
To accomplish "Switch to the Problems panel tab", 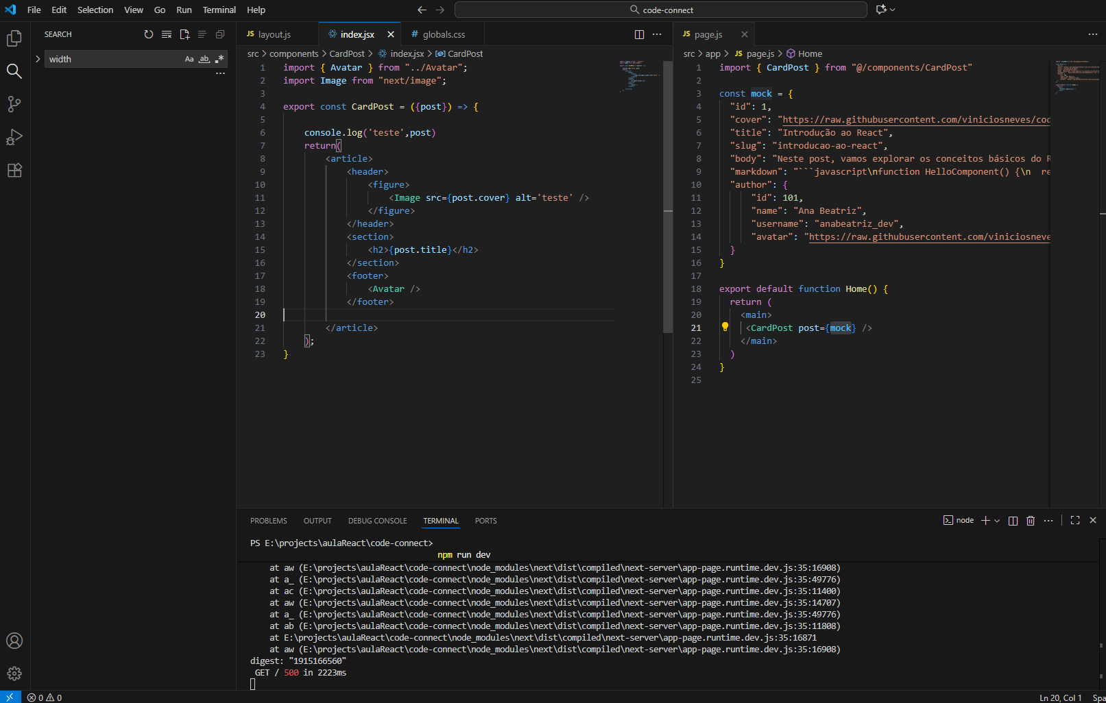I will click(x=268, y=521).
